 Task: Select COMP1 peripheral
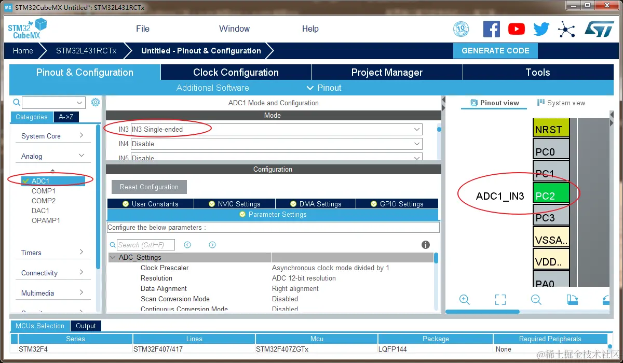pyautogui.click(x=44, y=191)
